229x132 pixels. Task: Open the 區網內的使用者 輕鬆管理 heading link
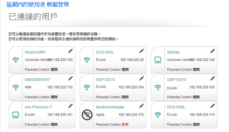point(38,5)
